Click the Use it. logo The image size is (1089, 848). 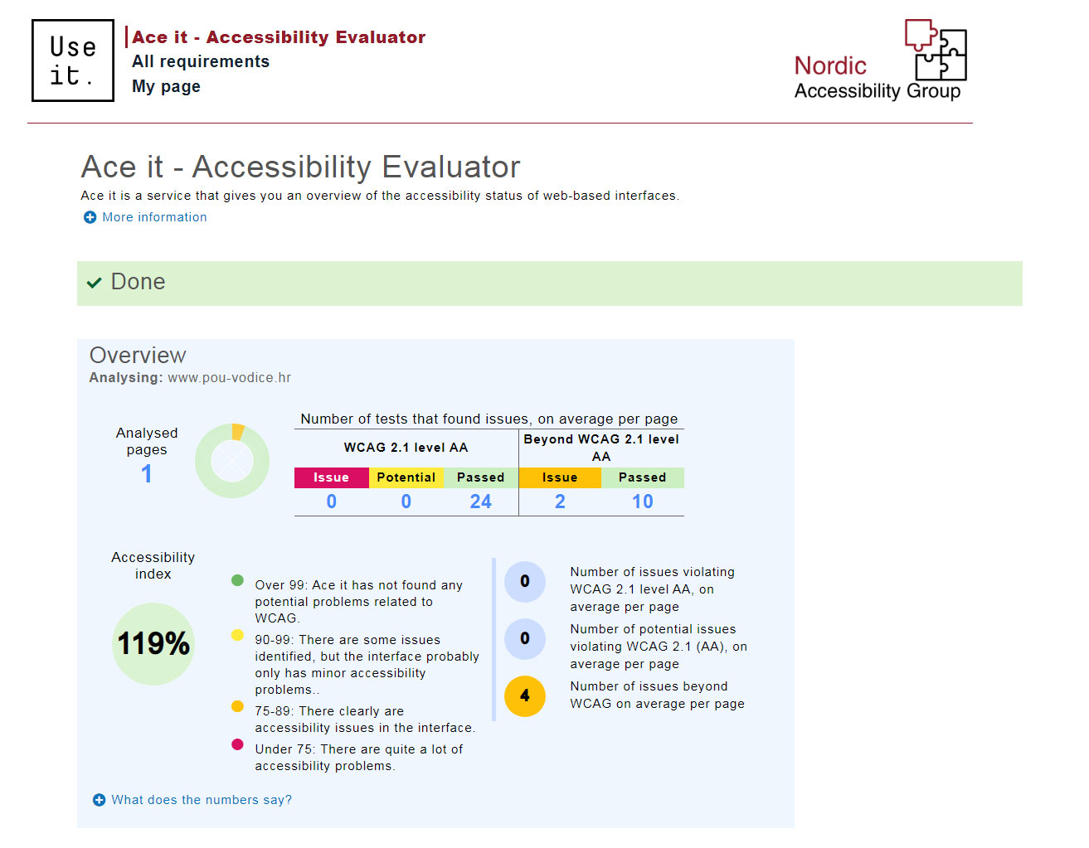pos(73,61)
